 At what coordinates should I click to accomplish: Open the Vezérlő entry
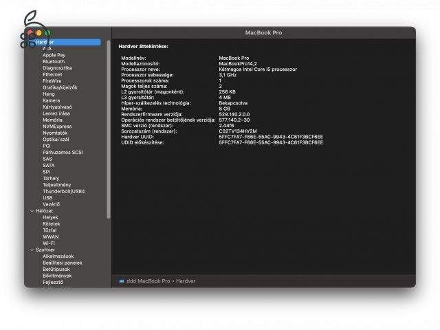51,204
